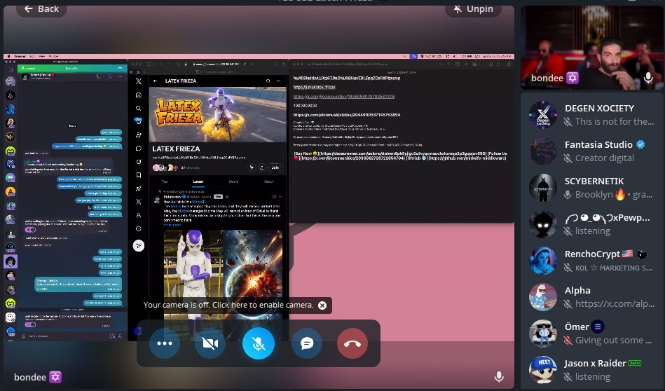Open Messages bubble in the X sidebar
This screenshot has height=391, width=665.
pyautogui.click(x=139, y=148)
